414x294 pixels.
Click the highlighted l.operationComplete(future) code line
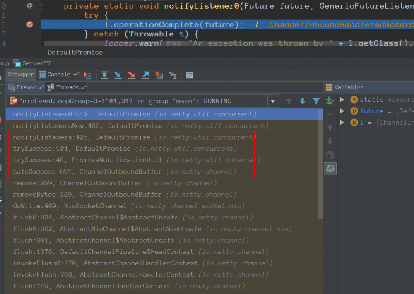[x=227, y=24]
